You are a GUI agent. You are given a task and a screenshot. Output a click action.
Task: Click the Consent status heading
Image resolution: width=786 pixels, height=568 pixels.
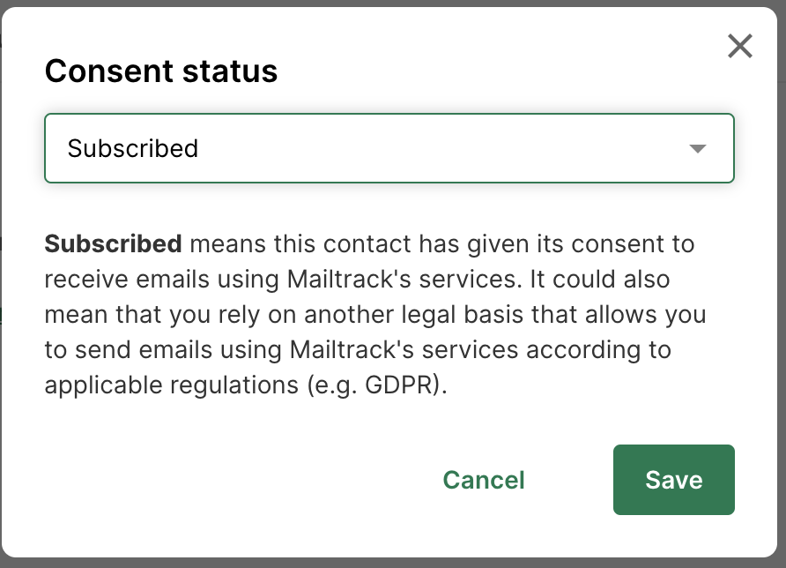(x=161, y=71)
